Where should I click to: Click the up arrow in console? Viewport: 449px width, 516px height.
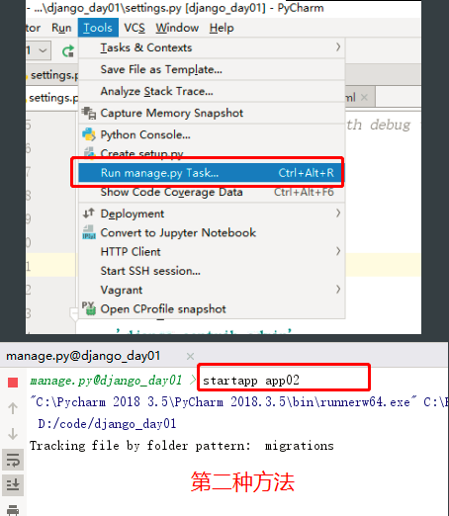pos(13,408)
